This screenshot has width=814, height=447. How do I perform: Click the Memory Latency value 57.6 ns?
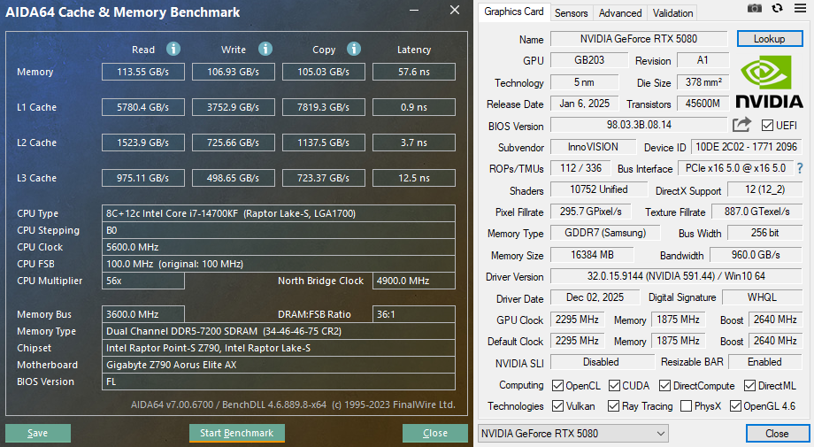(414, 72)
